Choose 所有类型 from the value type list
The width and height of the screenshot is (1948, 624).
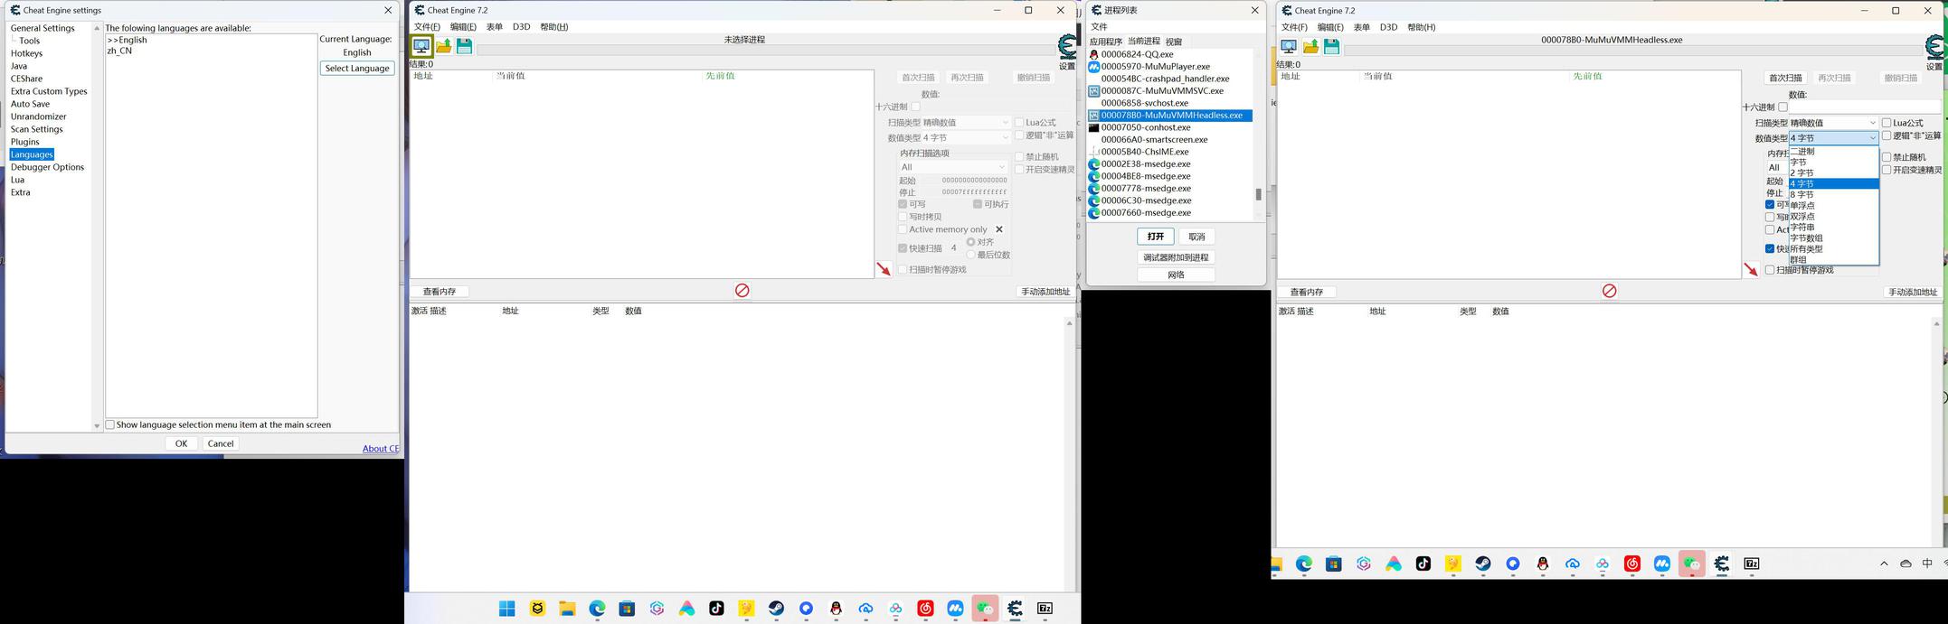coord(1833,249)
